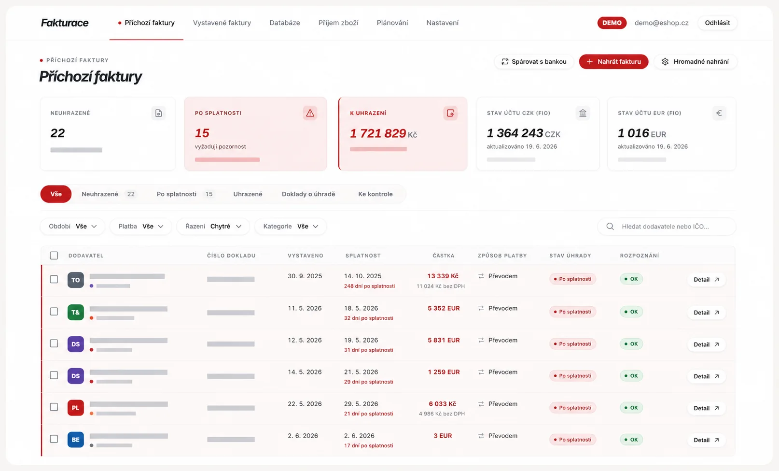
Task: Sort by the Splatnost column header
Action: point(363,256)
